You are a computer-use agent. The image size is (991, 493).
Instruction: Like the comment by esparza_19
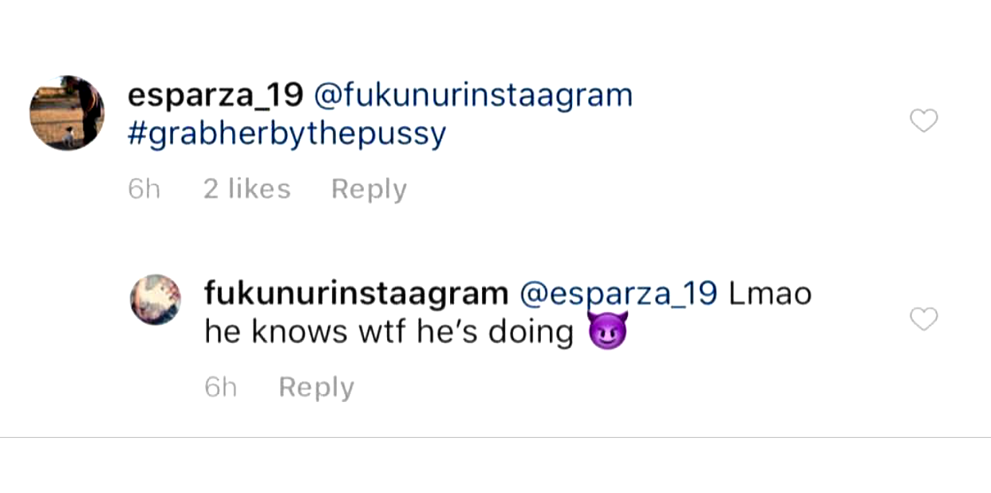923,121
